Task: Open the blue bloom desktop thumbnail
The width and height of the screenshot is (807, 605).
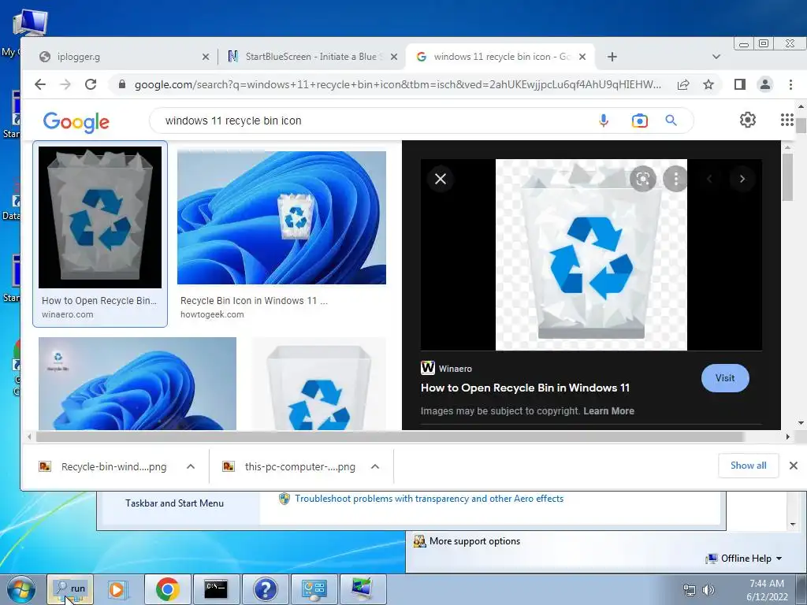Action: 137,384
